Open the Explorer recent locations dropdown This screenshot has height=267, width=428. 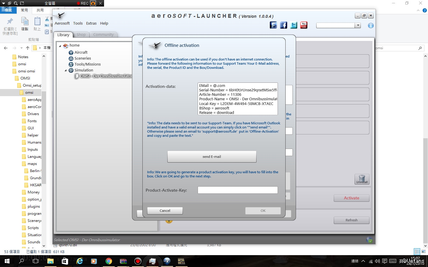(21, 48)
